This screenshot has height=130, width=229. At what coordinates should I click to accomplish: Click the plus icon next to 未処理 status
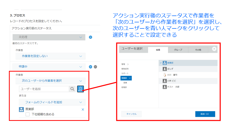pos(91,37)
